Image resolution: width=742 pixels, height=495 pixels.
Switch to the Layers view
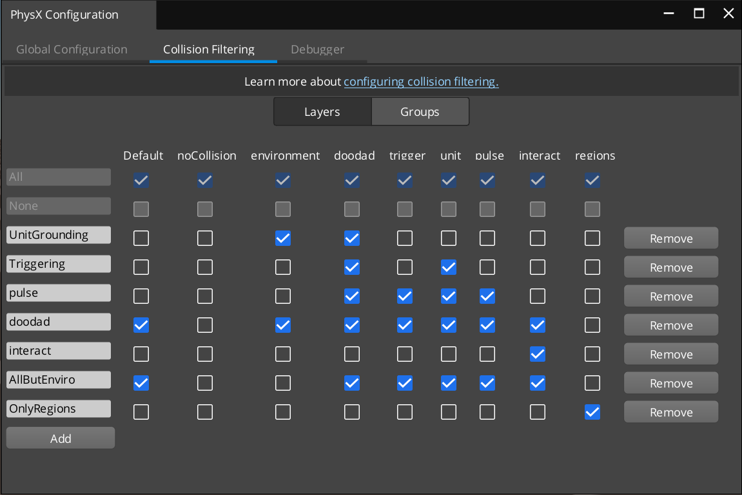click(x=322, y=112)
